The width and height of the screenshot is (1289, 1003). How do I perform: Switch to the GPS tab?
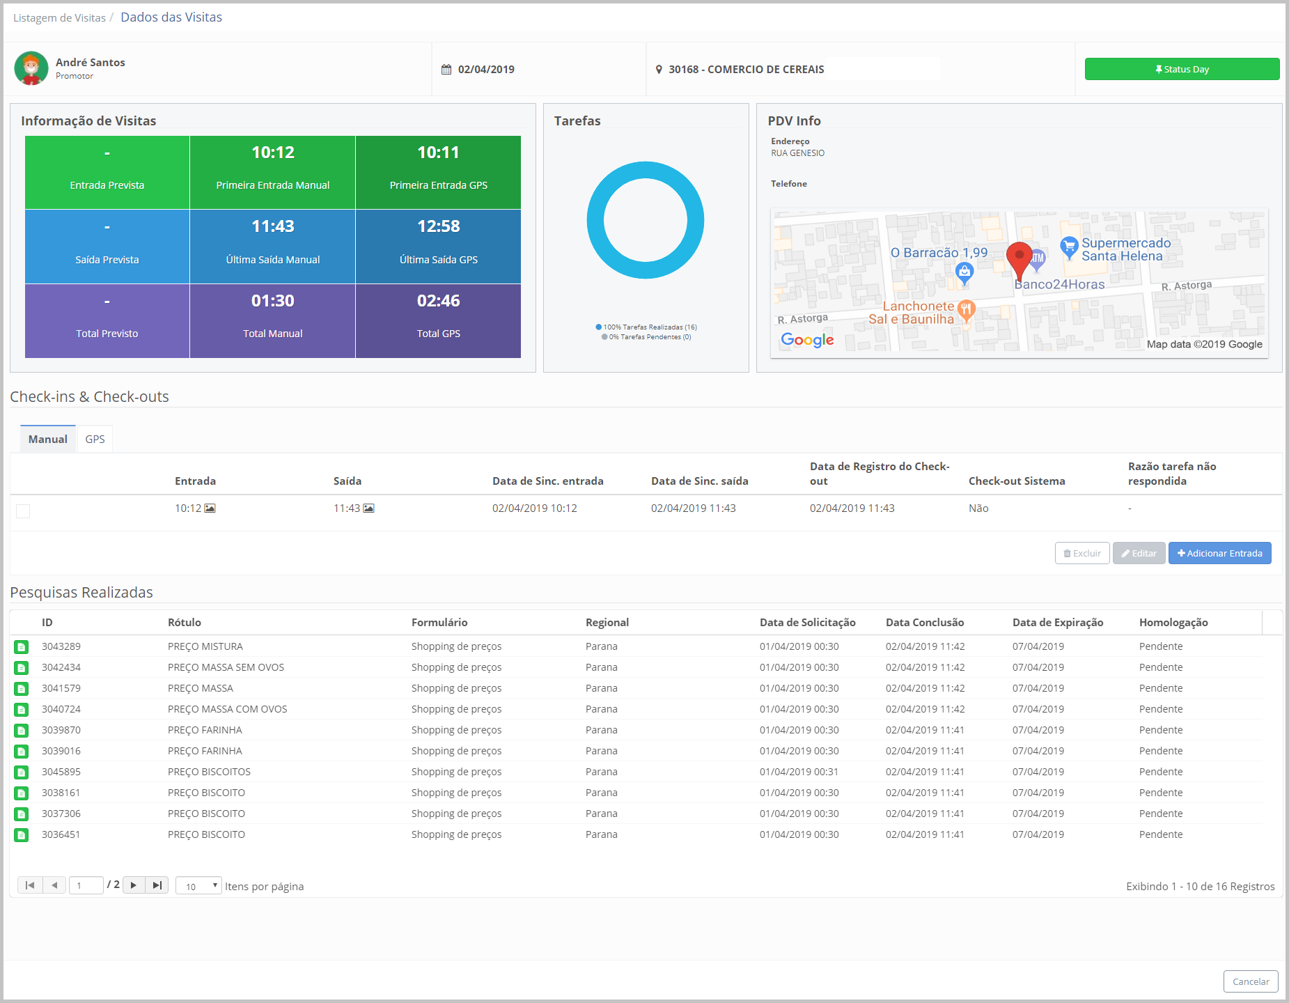[95, 440]
